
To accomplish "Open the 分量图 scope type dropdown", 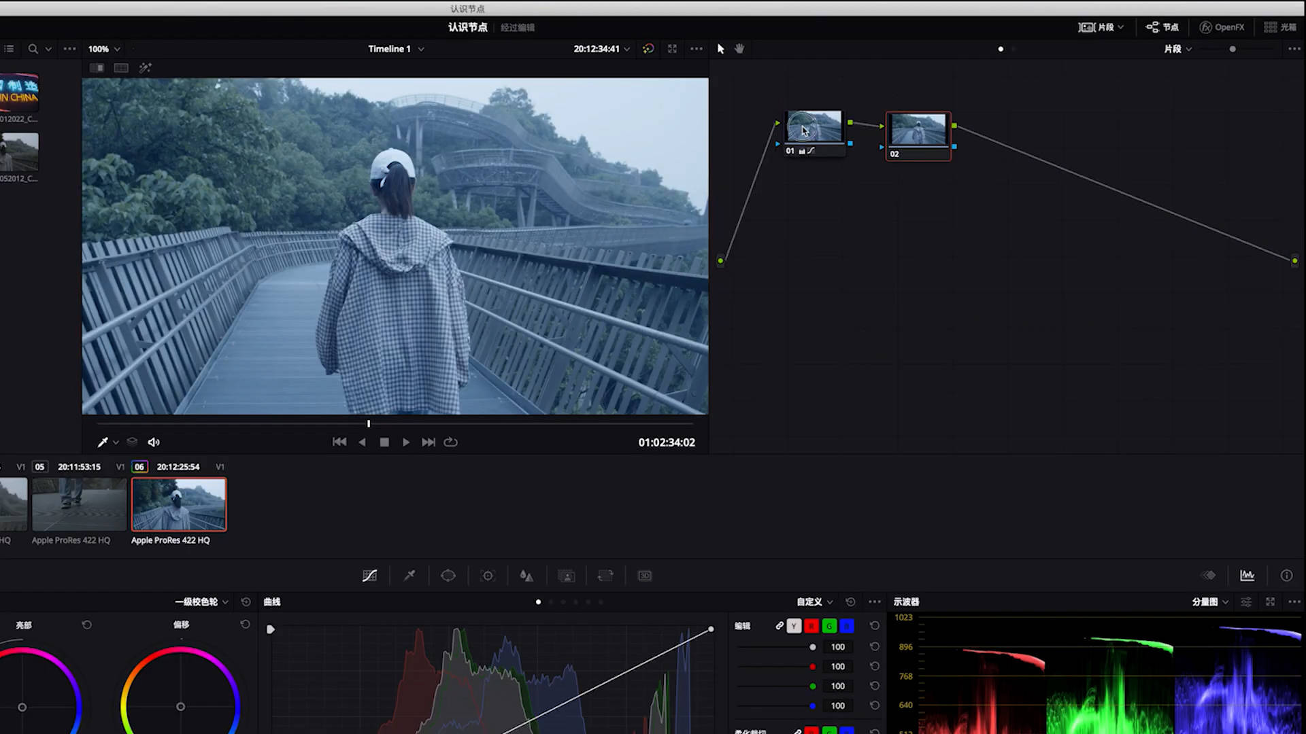I will point(1210,602).
